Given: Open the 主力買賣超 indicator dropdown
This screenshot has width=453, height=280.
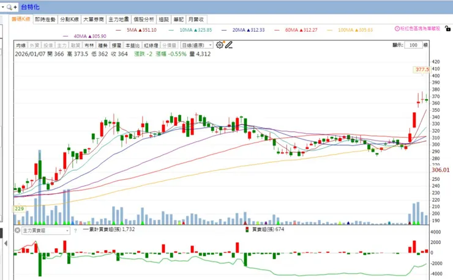Looking at the screenshot, I should [46, 230].
